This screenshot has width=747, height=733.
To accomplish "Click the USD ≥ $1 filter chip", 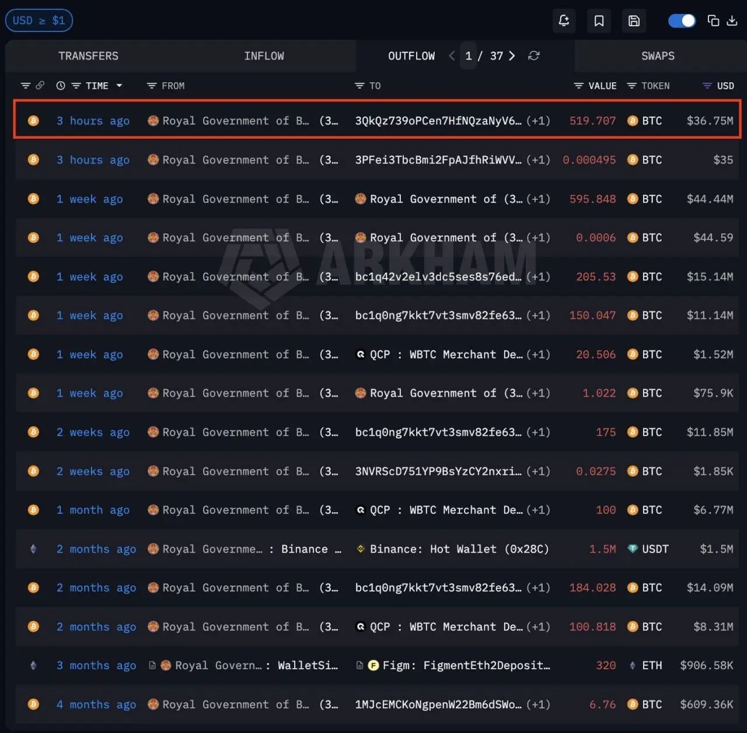I will click(x=39, y=20).
